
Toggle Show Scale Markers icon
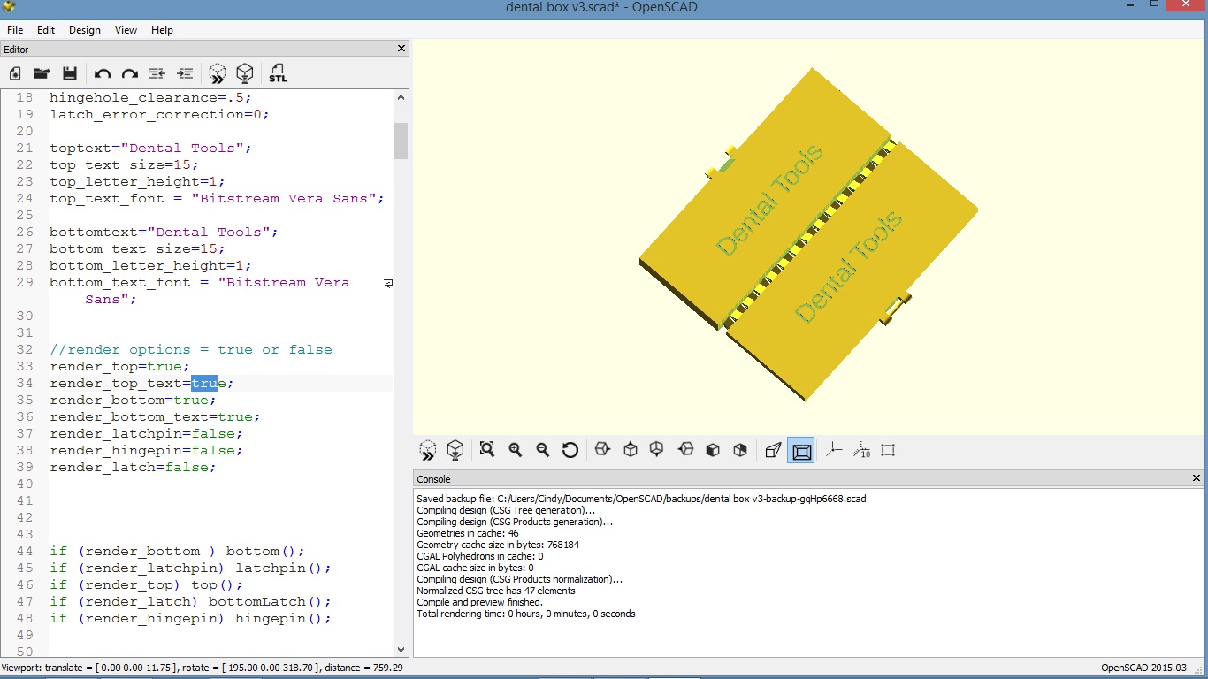[861, 450]
